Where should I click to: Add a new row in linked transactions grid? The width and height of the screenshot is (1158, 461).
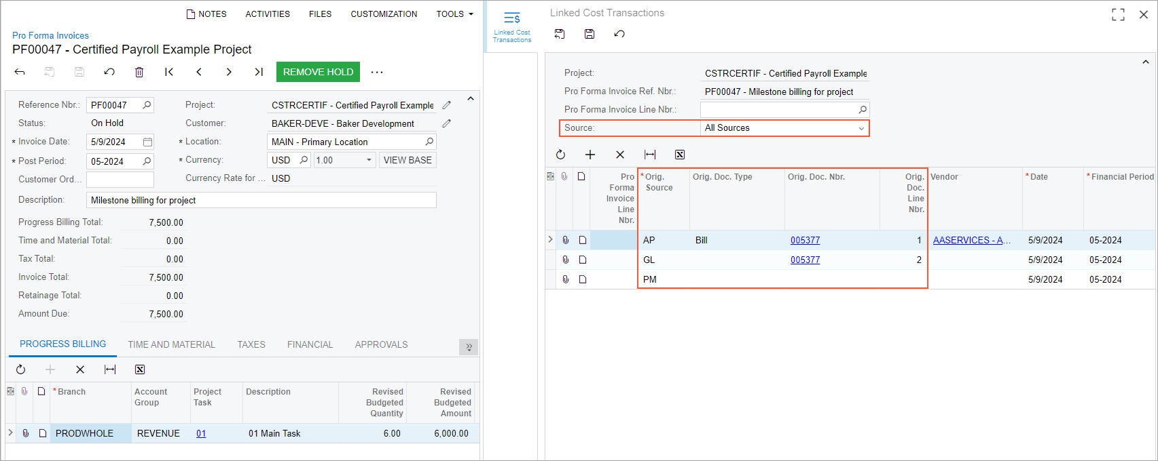[590, 155]
